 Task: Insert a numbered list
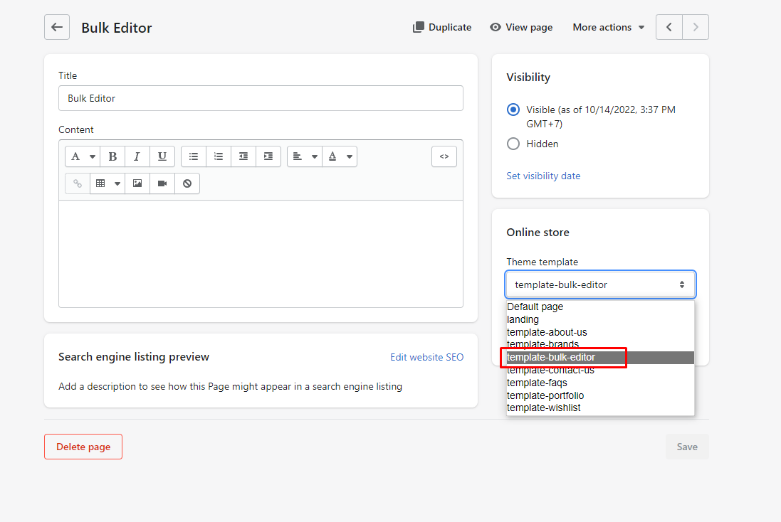219,156
